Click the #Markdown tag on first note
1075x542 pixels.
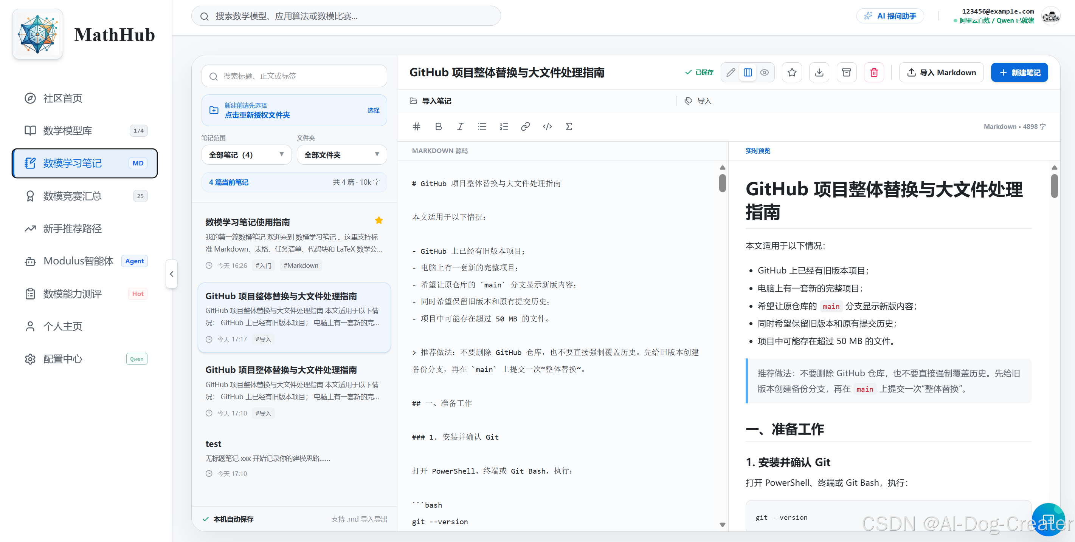coord(301,266)
